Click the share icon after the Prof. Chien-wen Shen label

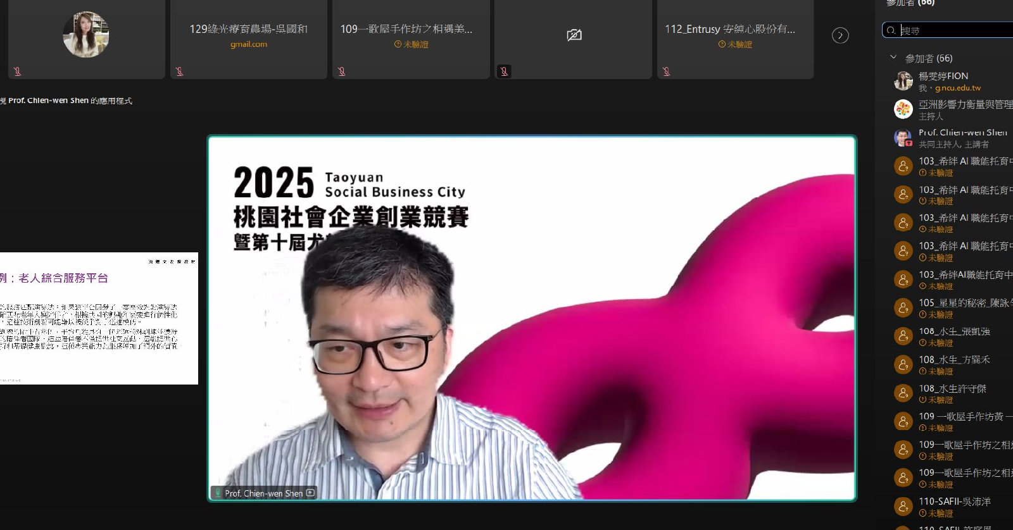coord(310,493)
